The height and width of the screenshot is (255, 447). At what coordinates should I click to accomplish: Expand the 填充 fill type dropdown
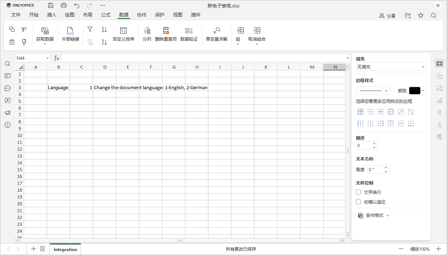pos(391,67)
